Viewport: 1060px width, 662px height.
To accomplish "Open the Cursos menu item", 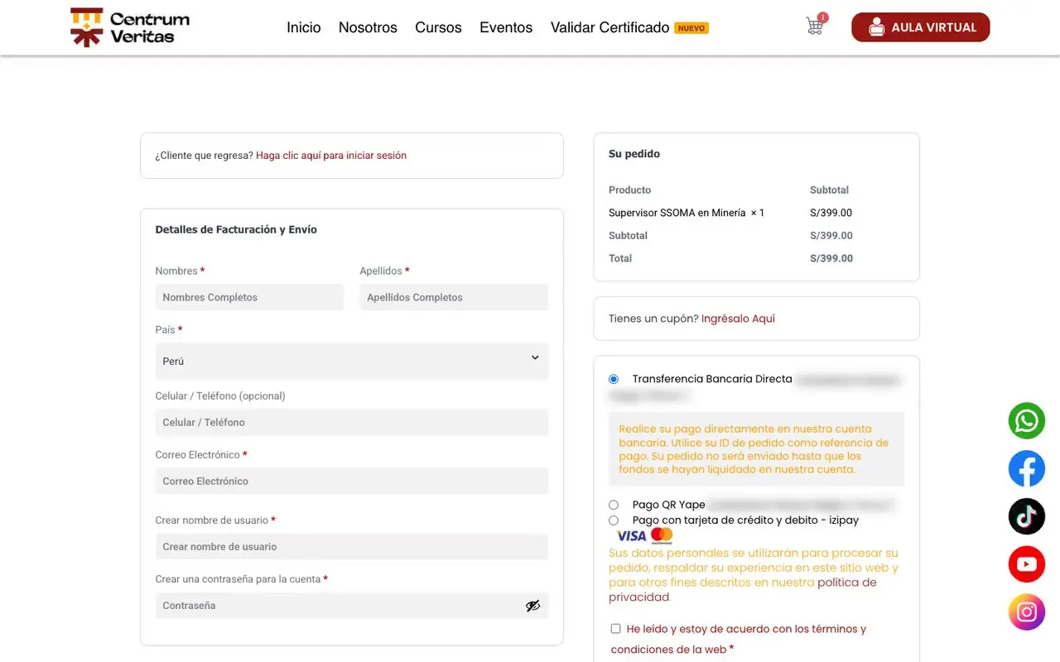I will point(438,27).
